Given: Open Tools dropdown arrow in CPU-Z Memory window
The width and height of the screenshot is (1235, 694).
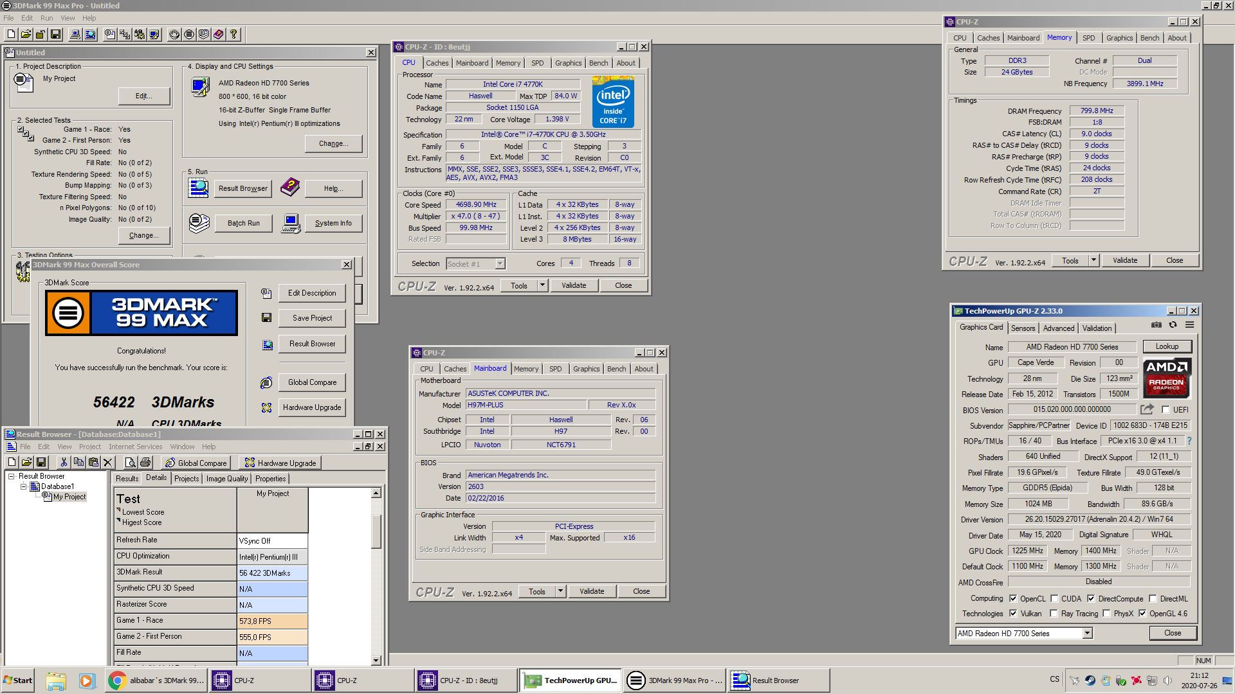Looking at the screenshot, I should click(x=1093, y=260).
